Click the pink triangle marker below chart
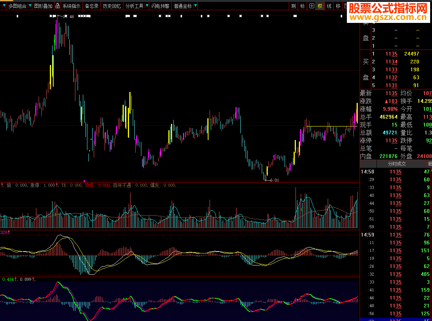This screenshot has height=321, width=432. [x=84, y=181]
